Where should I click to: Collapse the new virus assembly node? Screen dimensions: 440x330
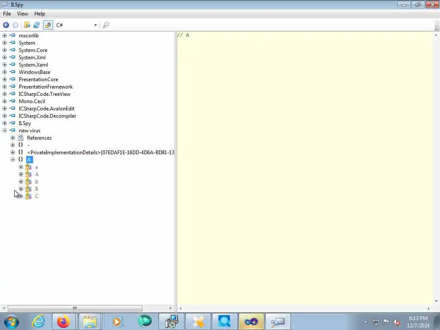coord(4,131)
